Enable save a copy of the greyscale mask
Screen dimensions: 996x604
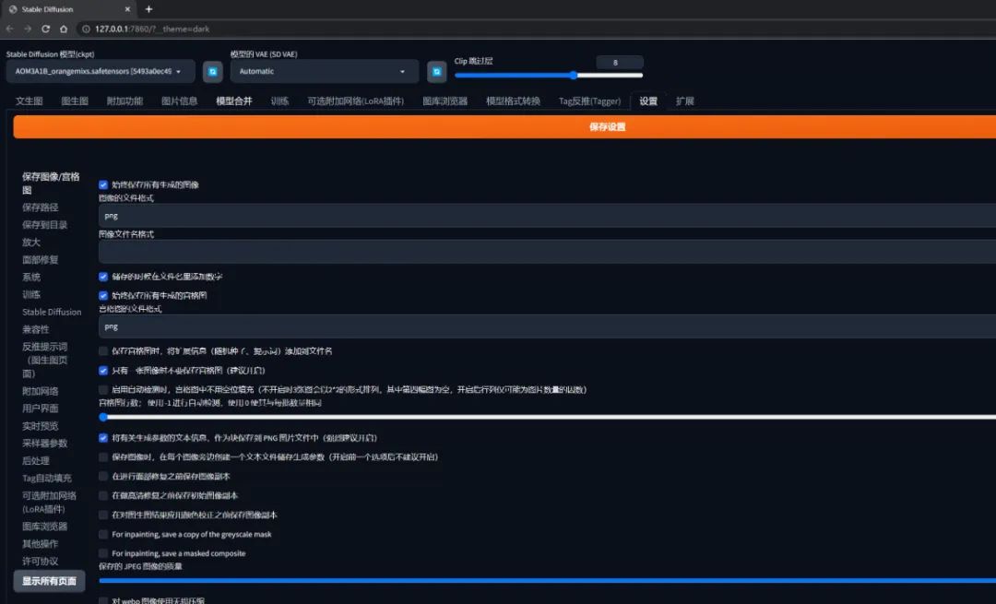103,535
